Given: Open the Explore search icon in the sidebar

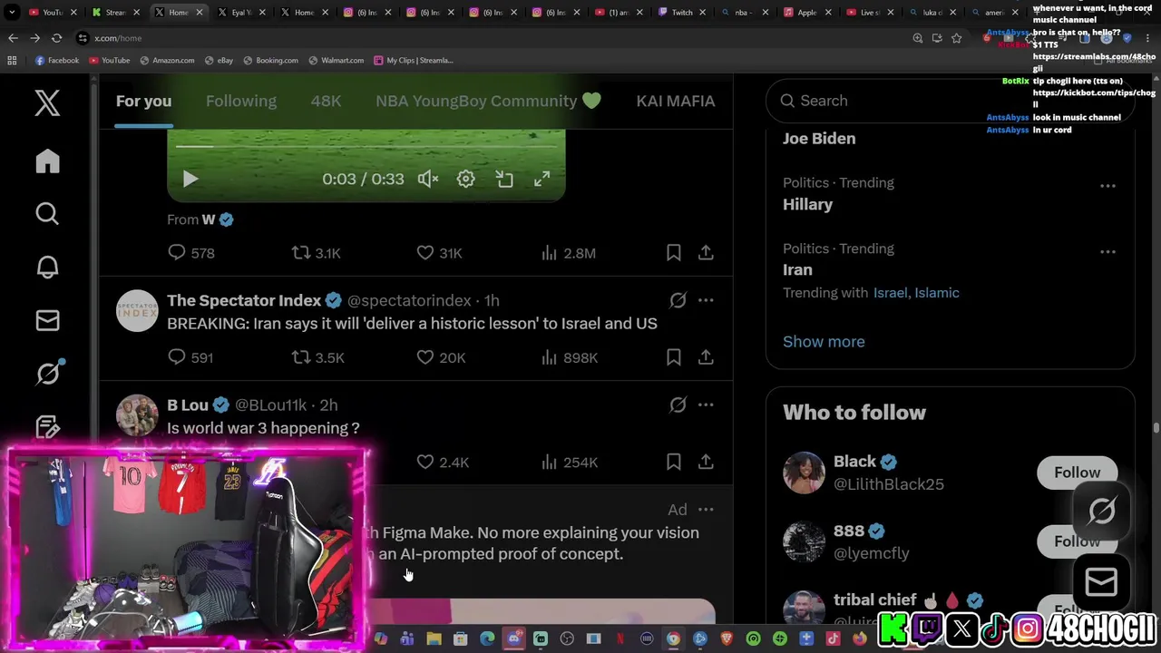Looking at the screenshot, I should [47, 213].
